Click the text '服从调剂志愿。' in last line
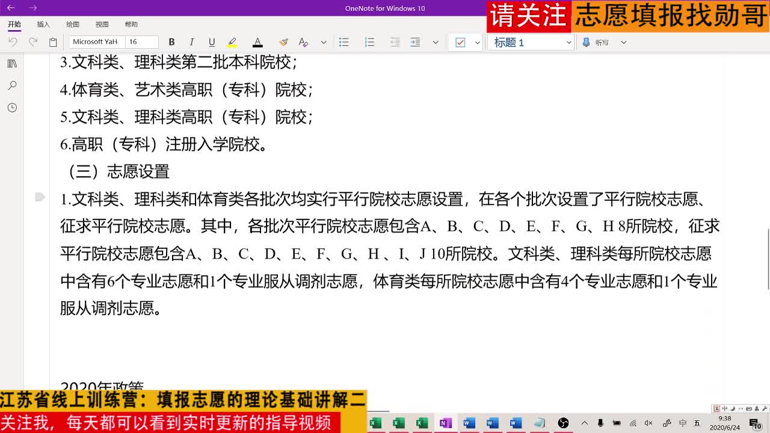The width and height of the screenshot is (770, 433). [x=111, y=309]
